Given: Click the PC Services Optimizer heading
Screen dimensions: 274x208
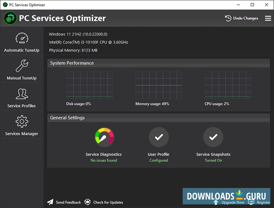Looking at the screenshot, I should (x=62, y=18).
